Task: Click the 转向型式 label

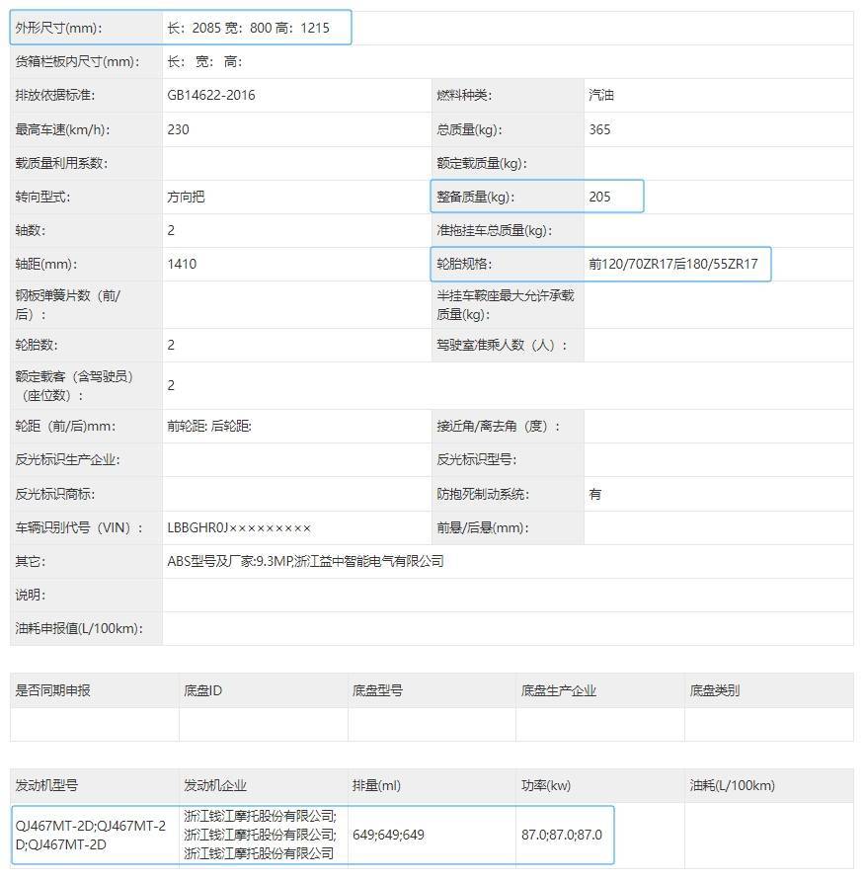Action: point(42,197)
